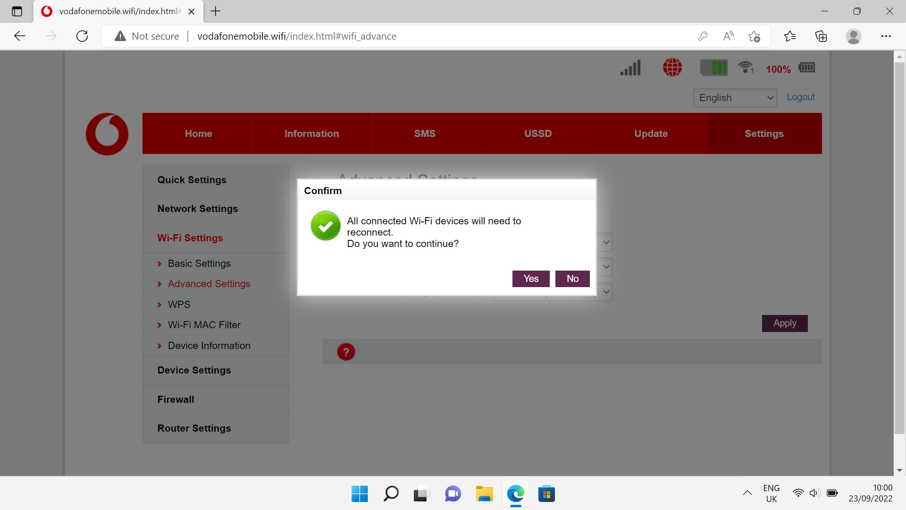Click the Vodafone logo
The image size is (906, 510).
click(107, 134)
